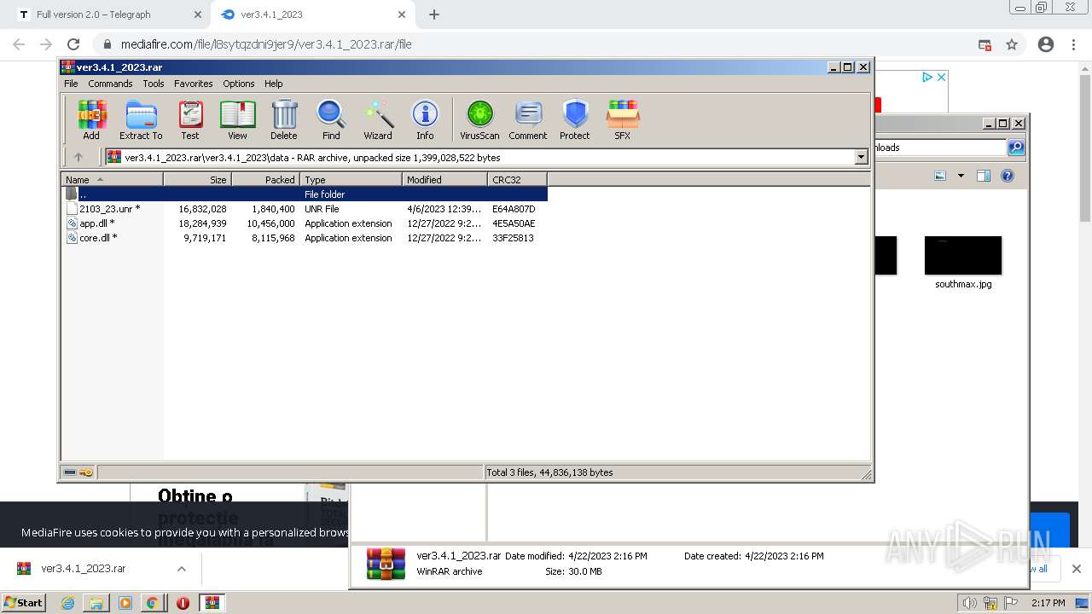Open the File menu
This screenshot has width=1092, height=614.
point(71,84)
